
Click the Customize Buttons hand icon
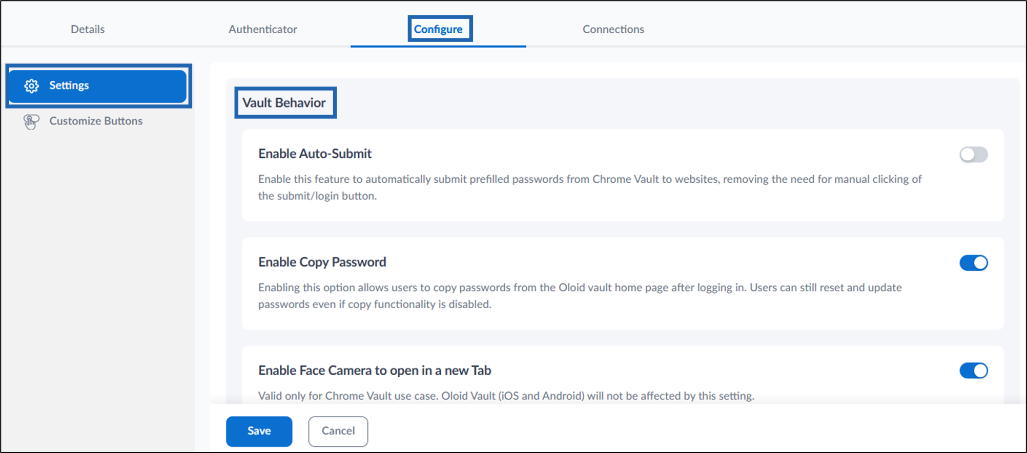[31, 122]
